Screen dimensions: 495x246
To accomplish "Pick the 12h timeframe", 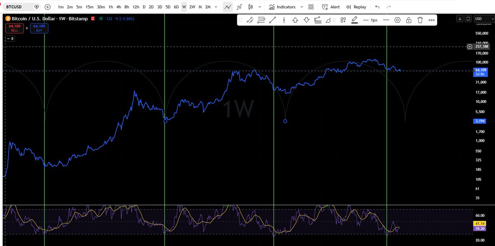I will point(136,7).
